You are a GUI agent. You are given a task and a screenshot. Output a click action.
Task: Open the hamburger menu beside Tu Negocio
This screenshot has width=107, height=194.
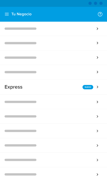(7, 14)
